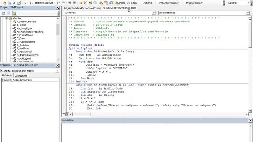
Task: Click the table icon with a red X
Action: (106, 3)
